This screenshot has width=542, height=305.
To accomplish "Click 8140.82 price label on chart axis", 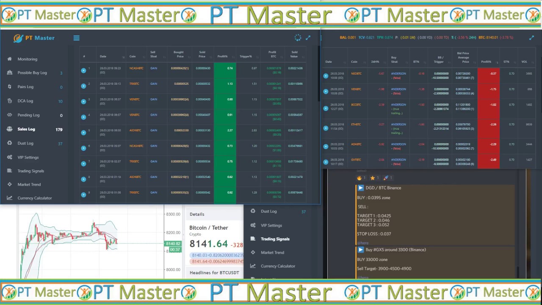I will tap(173, 244).
